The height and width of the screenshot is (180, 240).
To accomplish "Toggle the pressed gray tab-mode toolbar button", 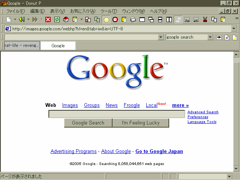I will (x=178, y=19).
